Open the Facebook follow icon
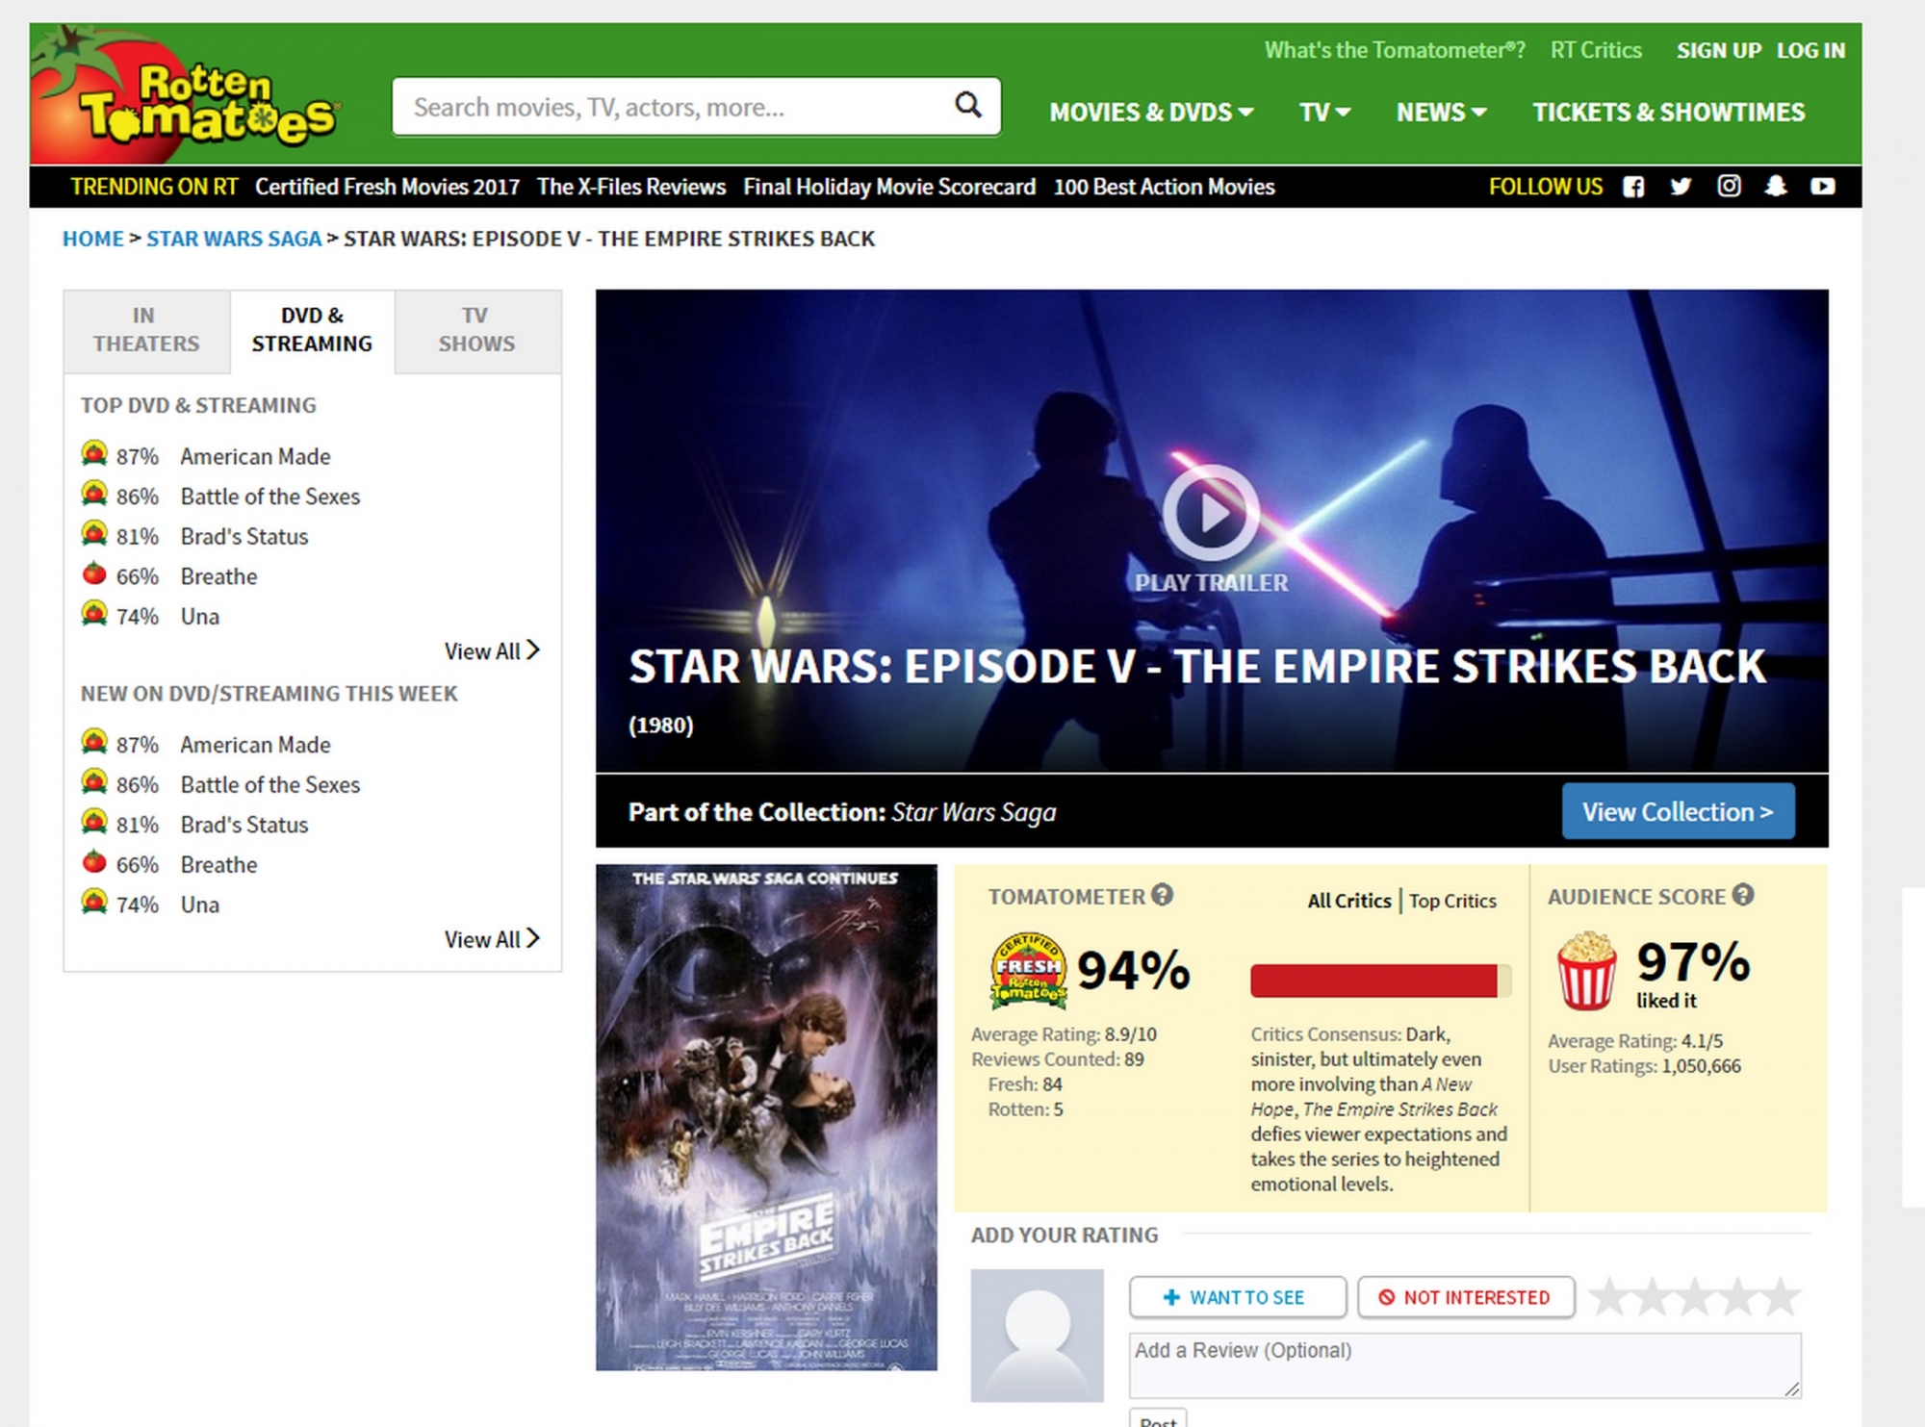Image resolution: width=1925 pixels, height=1427 pixels. click(x=1633, y=187)
